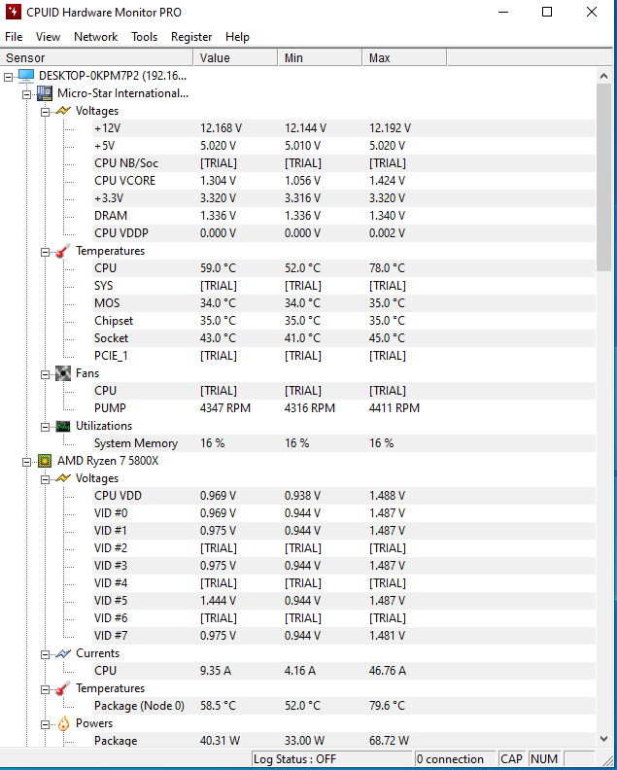
Task: Collapse the Powers group
Action: [x=45, y=725]
